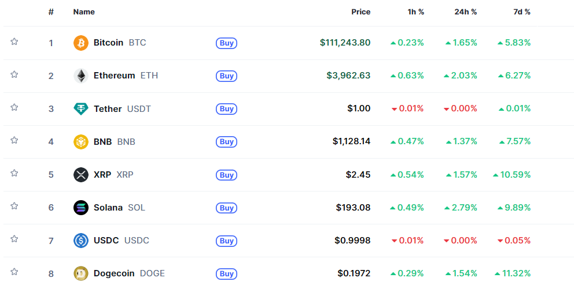
Task: Click the Solana logo icon
Action: (x=81, y=208)
